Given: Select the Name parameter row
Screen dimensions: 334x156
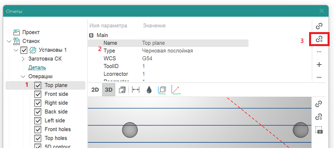Looking at the screenshot, I should (x=168, y=43).
